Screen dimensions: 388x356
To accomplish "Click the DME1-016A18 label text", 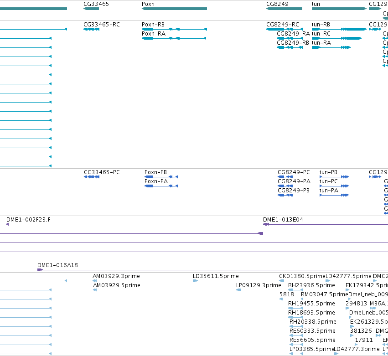I will 57,265.
